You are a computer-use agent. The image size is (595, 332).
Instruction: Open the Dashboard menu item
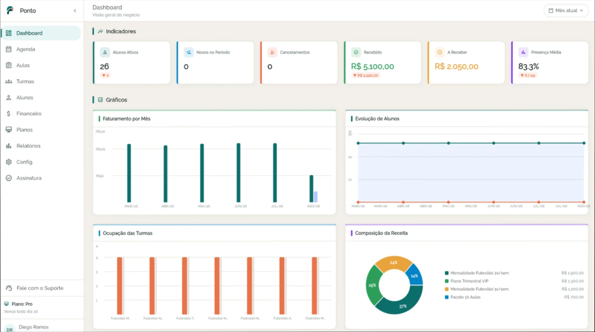(x=41, y=33)
